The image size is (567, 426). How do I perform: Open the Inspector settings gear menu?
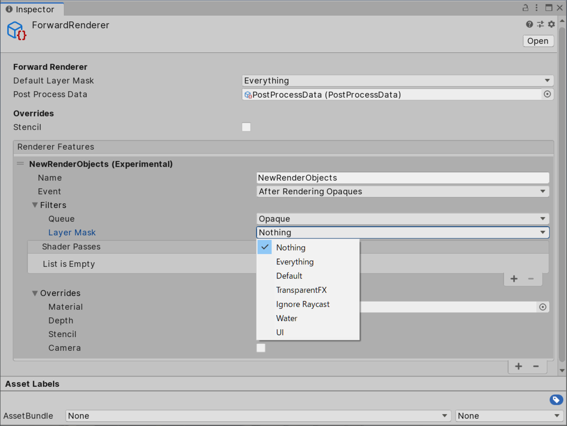click(551, 24)
